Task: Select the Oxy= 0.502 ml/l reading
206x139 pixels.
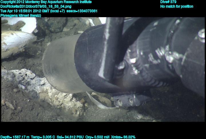Action: click(x=97, y=137)
